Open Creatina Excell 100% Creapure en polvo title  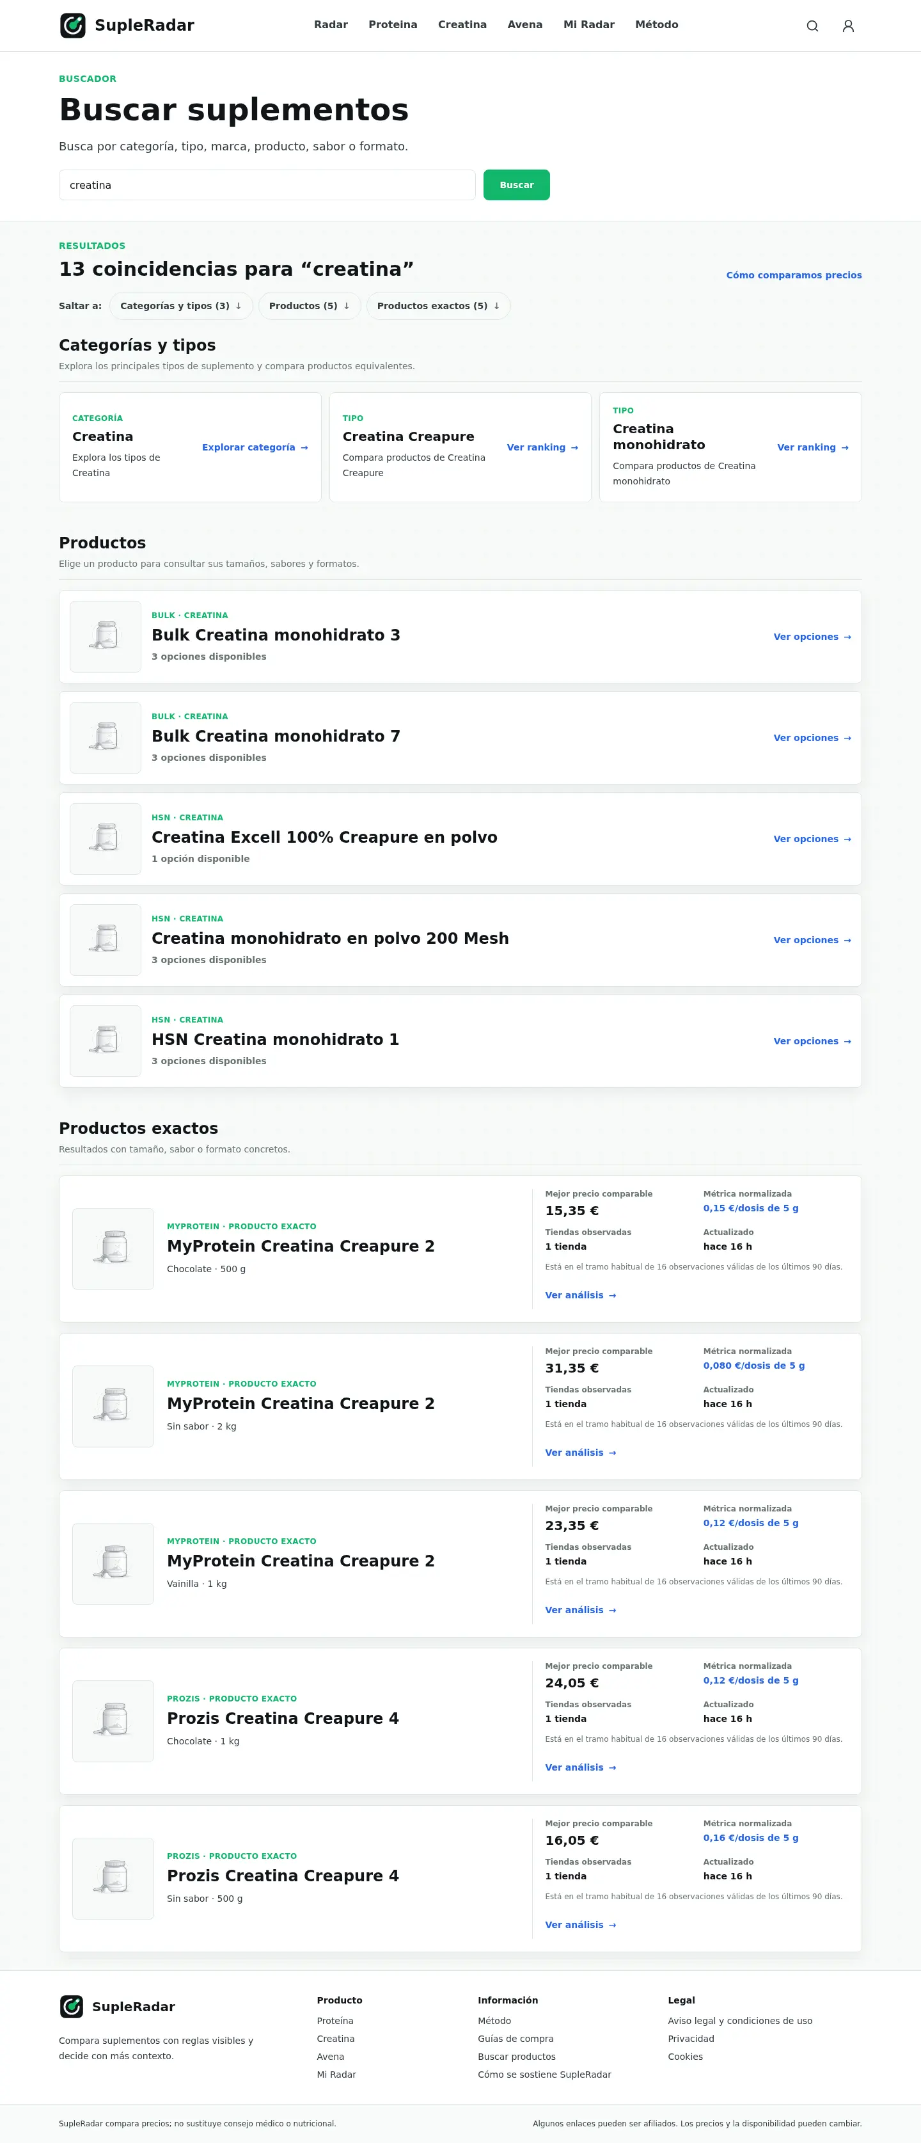point(324,837)
